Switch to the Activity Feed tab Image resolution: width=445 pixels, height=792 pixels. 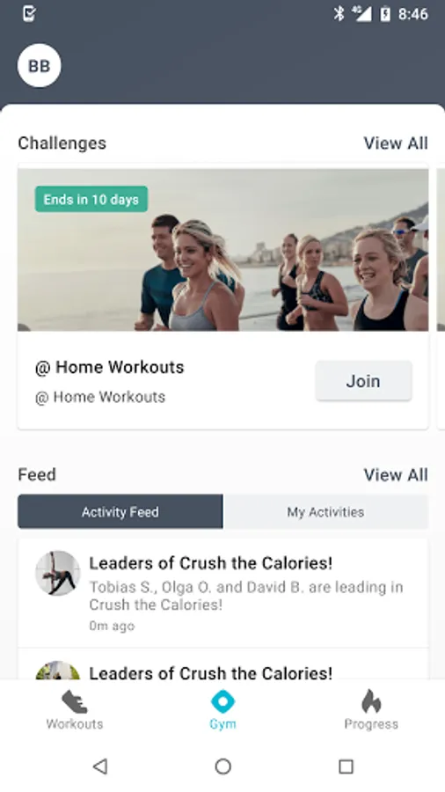point(120,511)
